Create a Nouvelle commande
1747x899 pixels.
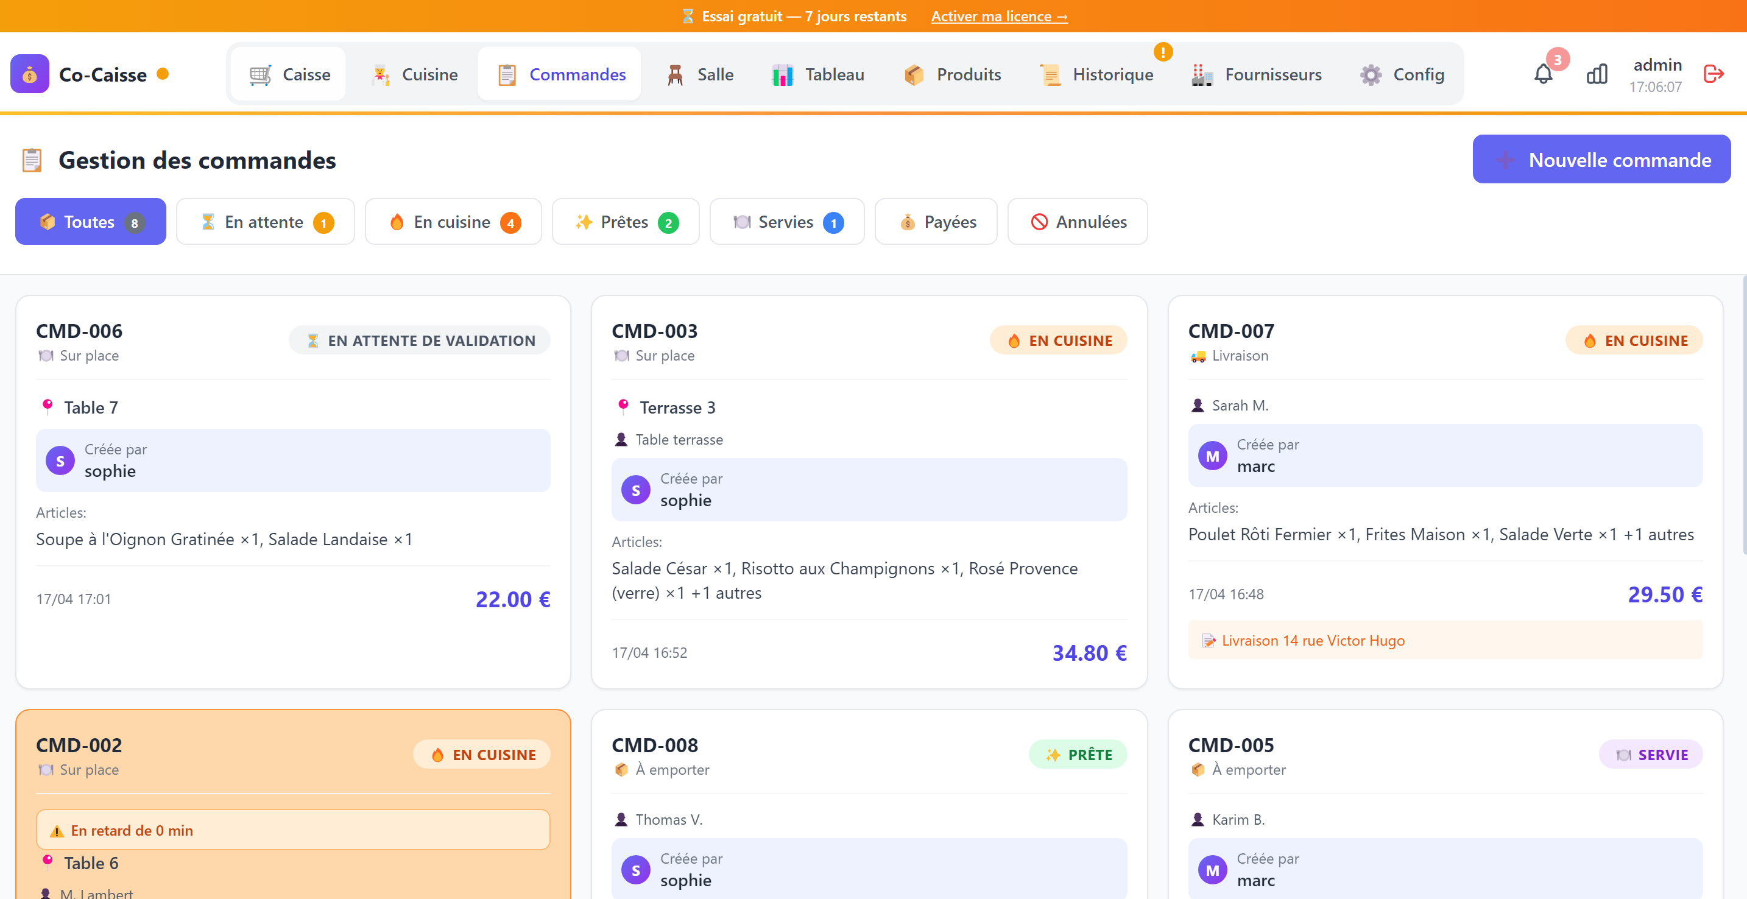(1602, 160)
